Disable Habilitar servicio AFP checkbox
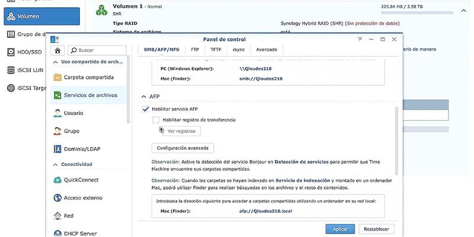This screenshot has height=237, width=474. point(146,109)
